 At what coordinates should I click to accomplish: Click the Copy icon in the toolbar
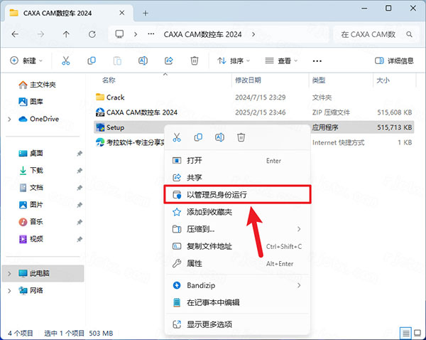(92, 60)
